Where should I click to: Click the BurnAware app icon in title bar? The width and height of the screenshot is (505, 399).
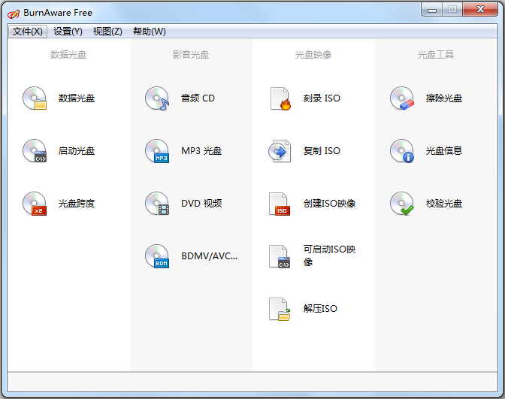click(x=14, y=14)
